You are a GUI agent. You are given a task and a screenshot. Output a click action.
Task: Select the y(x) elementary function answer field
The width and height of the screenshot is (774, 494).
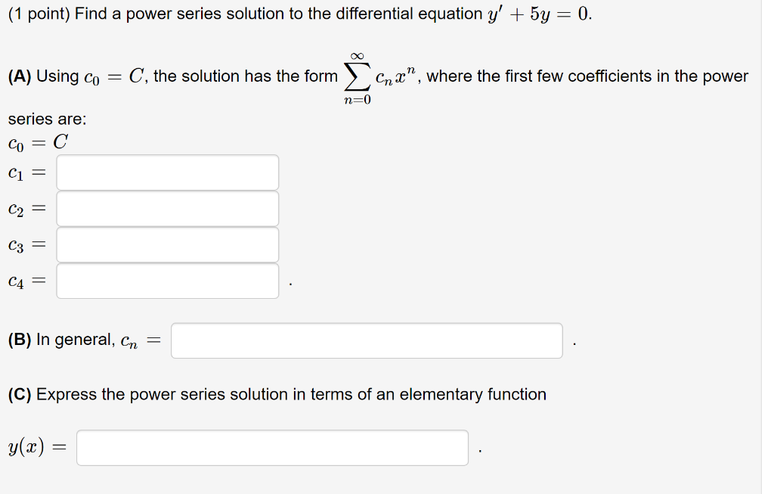tap(272, 448)
